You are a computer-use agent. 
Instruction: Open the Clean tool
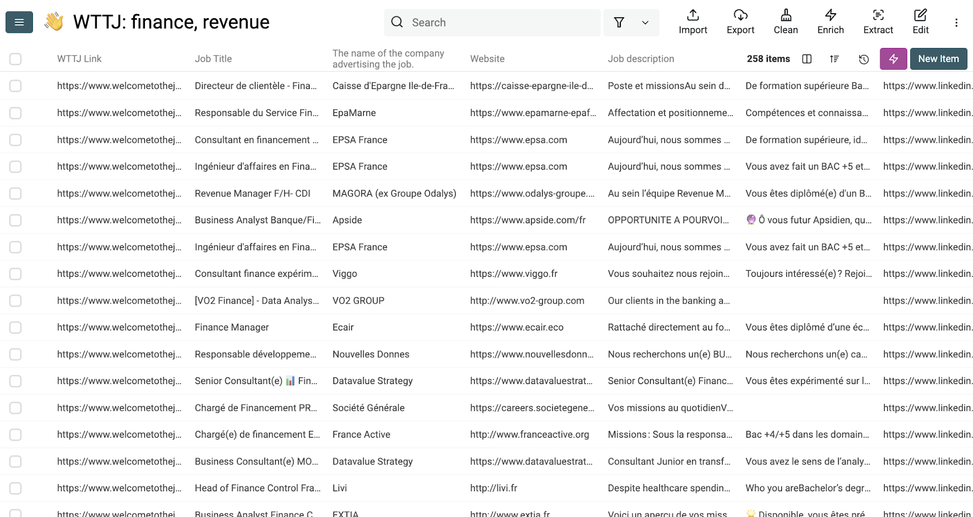coord(785,22)
